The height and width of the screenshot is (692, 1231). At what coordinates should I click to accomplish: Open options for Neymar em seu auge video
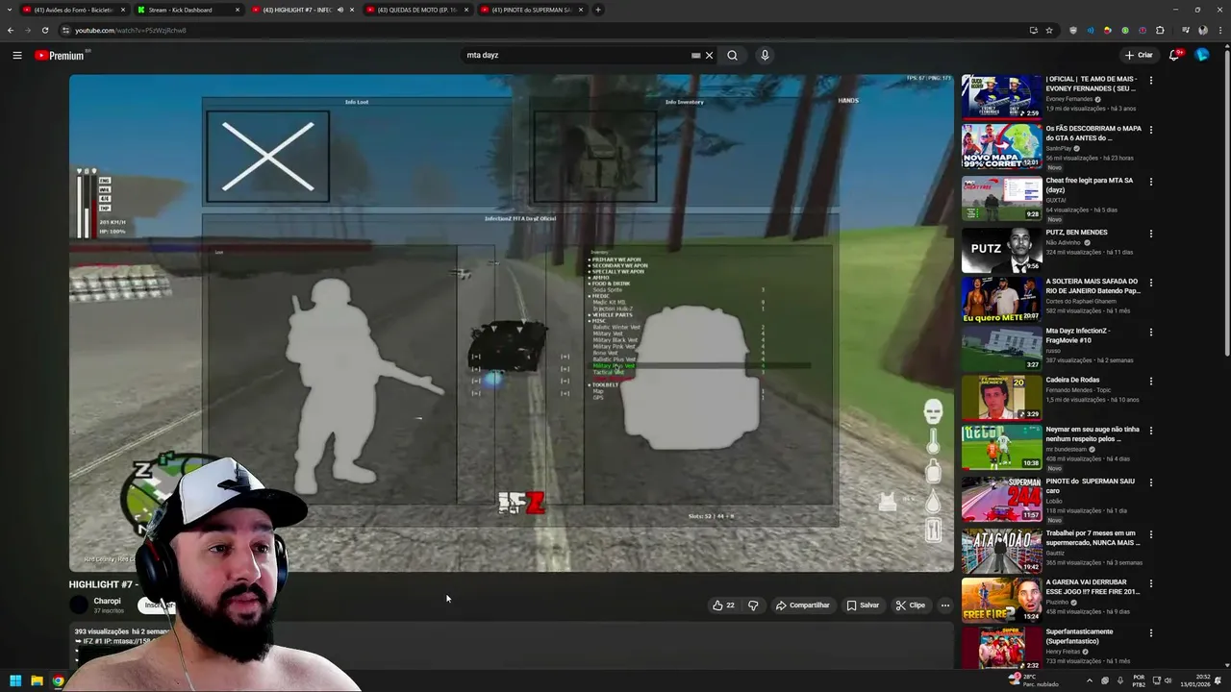[1150, 431]
